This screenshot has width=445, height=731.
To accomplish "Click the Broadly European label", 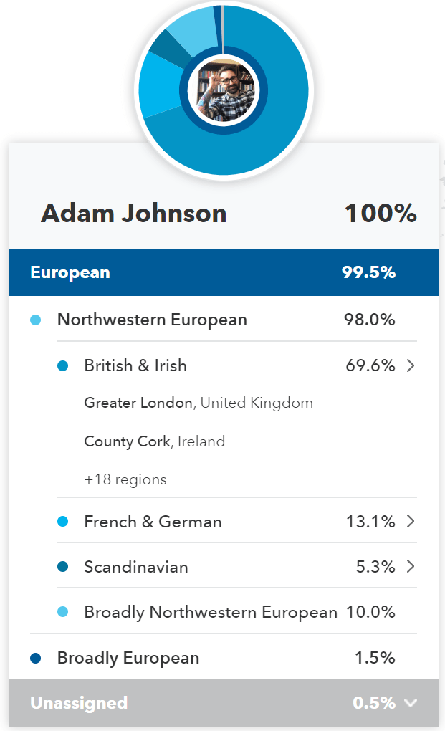I will click(128, 658).
